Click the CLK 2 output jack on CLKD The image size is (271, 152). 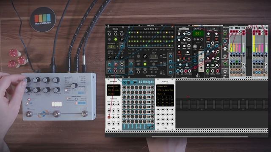pos(116,65)
